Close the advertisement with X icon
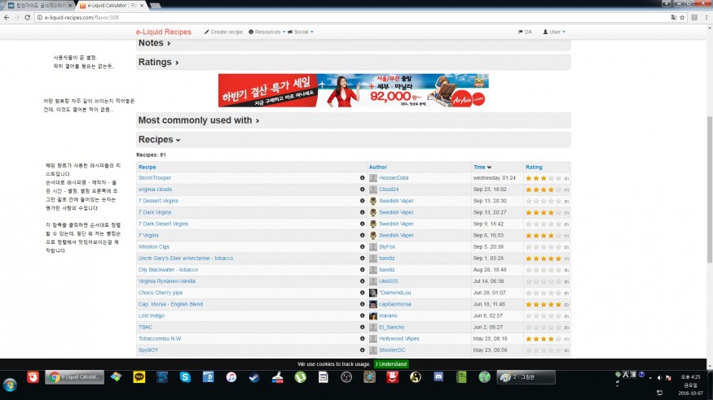The height and width of the screenshot is (400, 713). pos(486,76)
